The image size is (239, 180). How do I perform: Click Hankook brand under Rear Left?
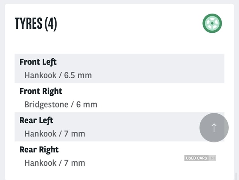40,134
